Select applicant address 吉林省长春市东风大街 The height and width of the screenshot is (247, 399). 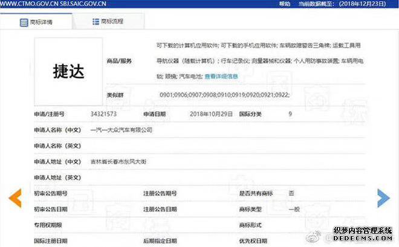118,162
